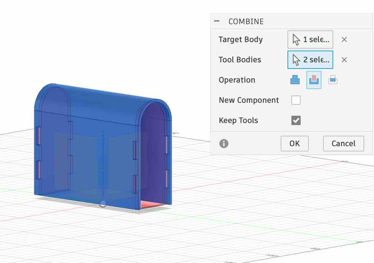The height and width of the screenshot is (263, 374).
Task: Click the Target Body selection field
Action: 310,39
